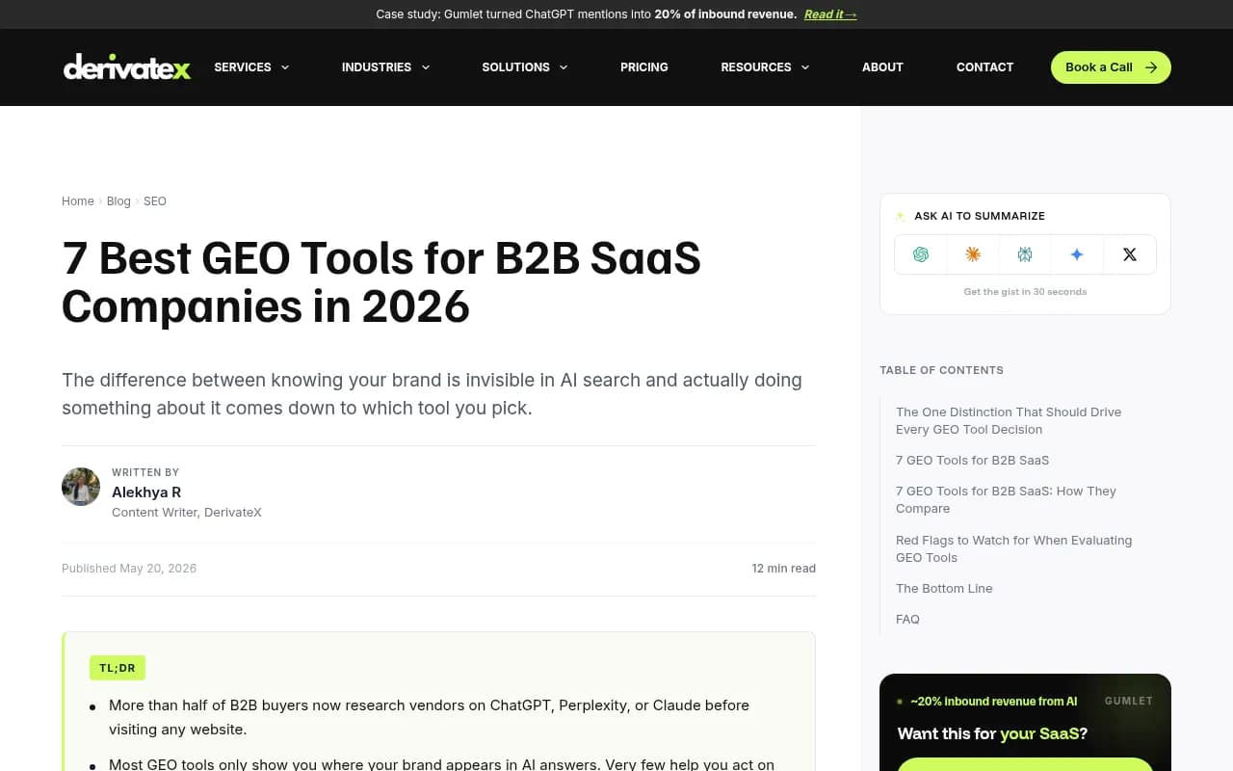Expand the Industries dropdown chevron

(x=426, y=66)
